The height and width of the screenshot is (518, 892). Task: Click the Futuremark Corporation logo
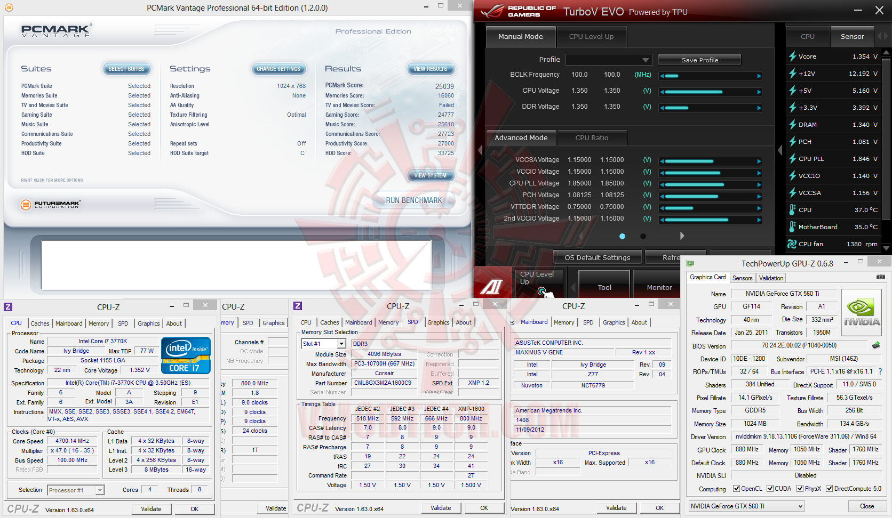[x=51, y=205]
